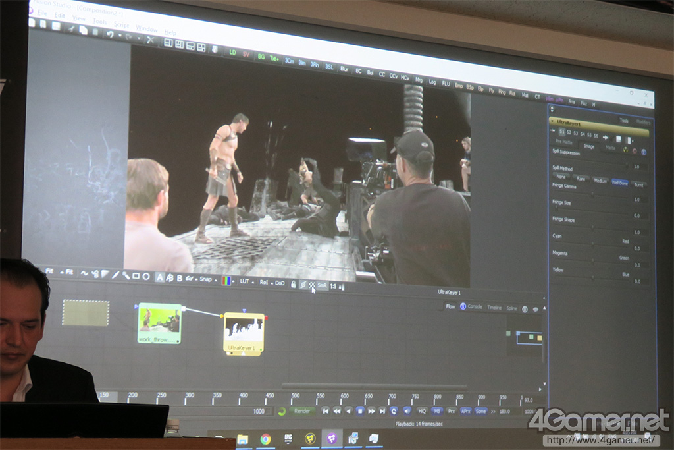Click the Undo arrow icon
The height and width of the screenshot is (450, 674).
pos(110,34)
